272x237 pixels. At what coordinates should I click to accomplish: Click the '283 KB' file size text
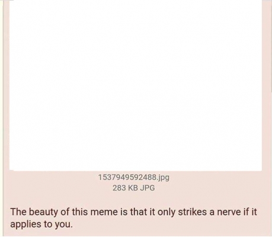[x=125, y=188]
